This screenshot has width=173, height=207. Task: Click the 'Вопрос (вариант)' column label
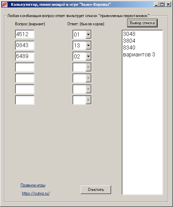[x=30, y=24]
